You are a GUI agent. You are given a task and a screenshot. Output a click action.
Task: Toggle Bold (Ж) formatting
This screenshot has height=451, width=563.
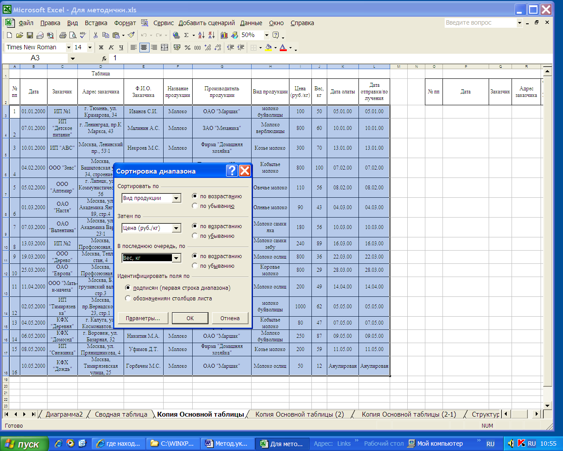tap(101, 47)
